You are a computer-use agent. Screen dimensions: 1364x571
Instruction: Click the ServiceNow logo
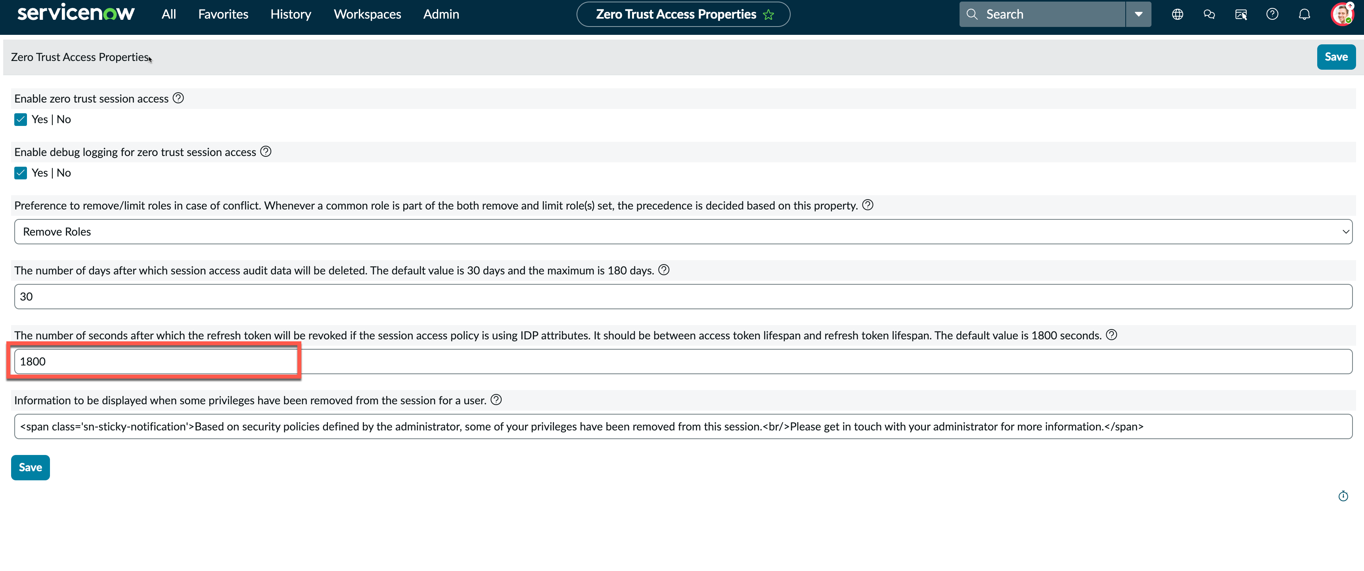point(76,13)
